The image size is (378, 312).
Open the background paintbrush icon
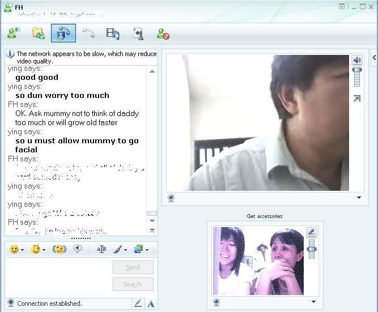(118, 249)
